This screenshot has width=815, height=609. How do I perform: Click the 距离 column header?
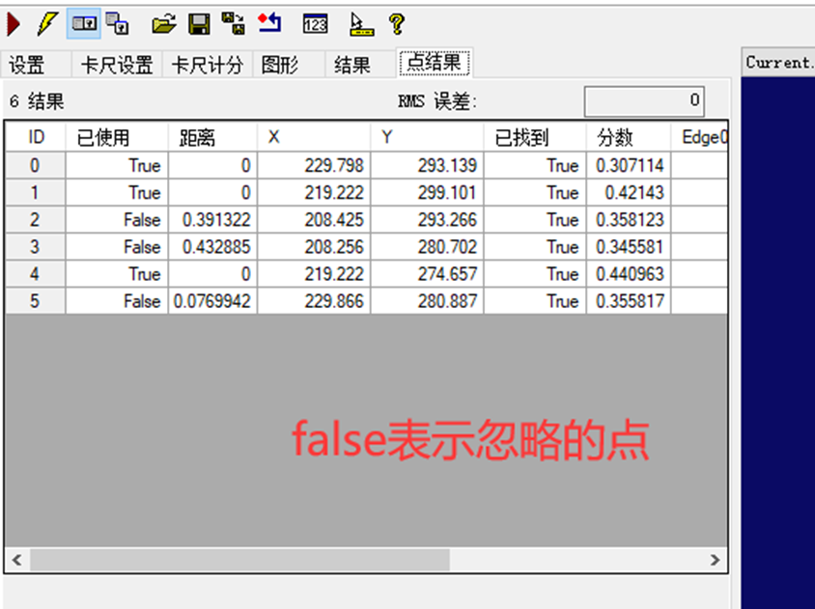[x=212, y=137]
